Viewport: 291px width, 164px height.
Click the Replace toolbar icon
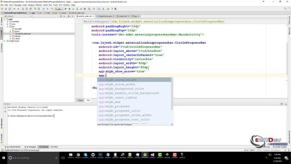tap(39, 9)
